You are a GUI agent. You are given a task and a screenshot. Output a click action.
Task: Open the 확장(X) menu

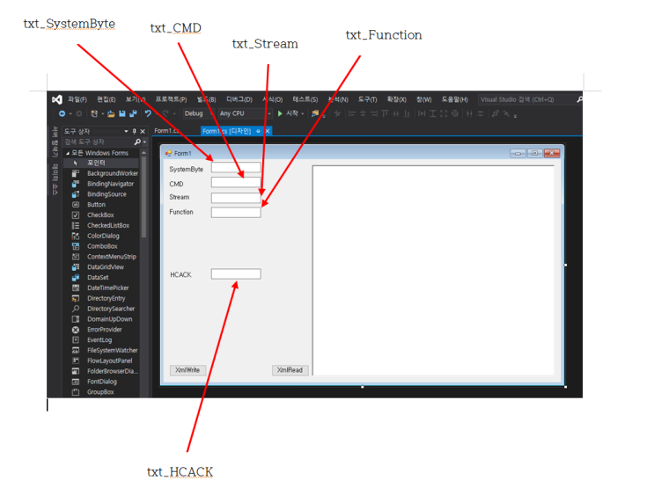[x=396, y=99]
